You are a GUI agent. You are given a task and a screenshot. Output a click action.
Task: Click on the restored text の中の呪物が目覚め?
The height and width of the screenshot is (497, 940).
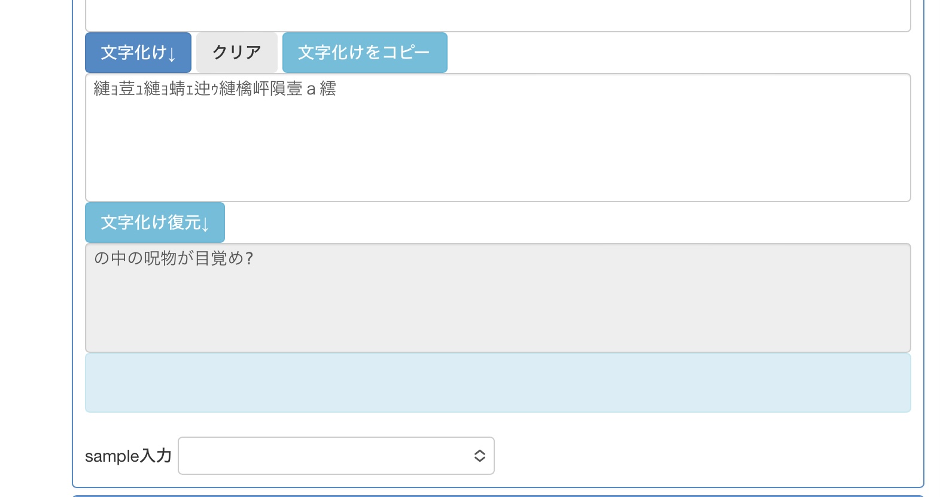pos(174,258)
